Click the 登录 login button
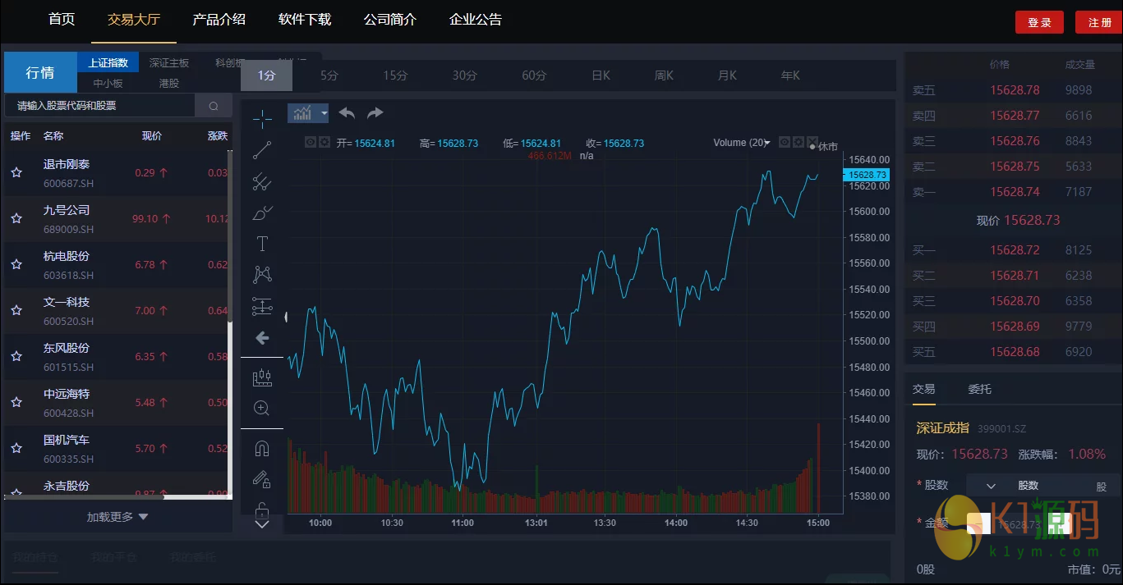This screenshot has width=1123, height=585. tap(1039, 22)
